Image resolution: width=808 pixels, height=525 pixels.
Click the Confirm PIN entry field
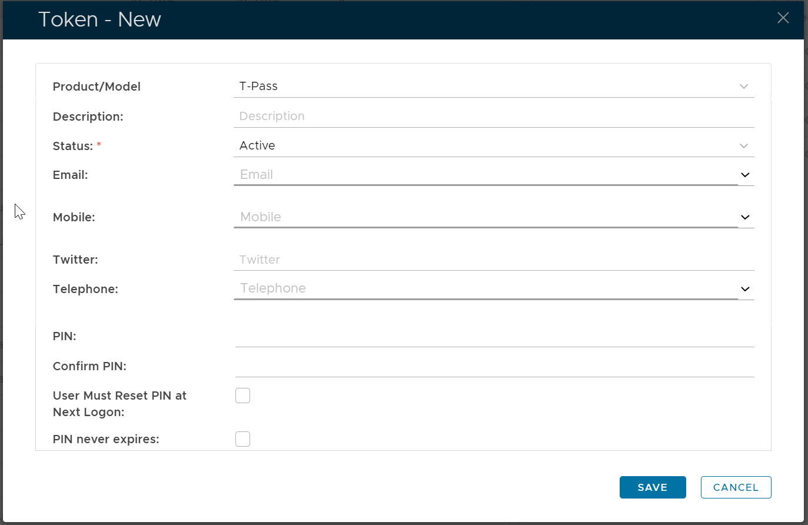494,367
